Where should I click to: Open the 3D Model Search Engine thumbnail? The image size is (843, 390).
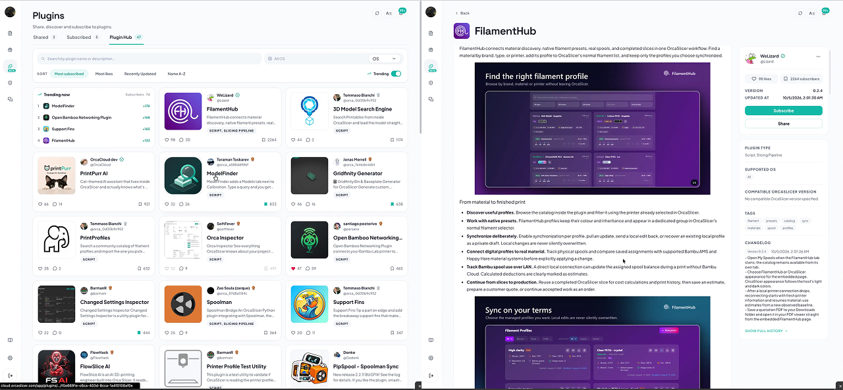pos(310,111)
